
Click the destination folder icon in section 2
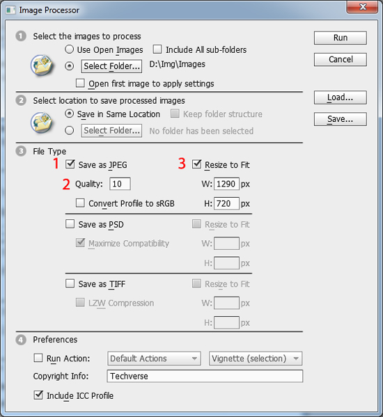(x=42, y=123)
